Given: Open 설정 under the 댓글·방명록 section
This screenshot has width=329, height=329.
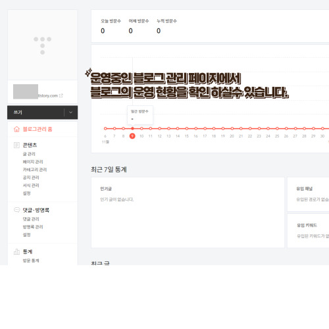Looking at the screenshot, I should tap(26, 235).
